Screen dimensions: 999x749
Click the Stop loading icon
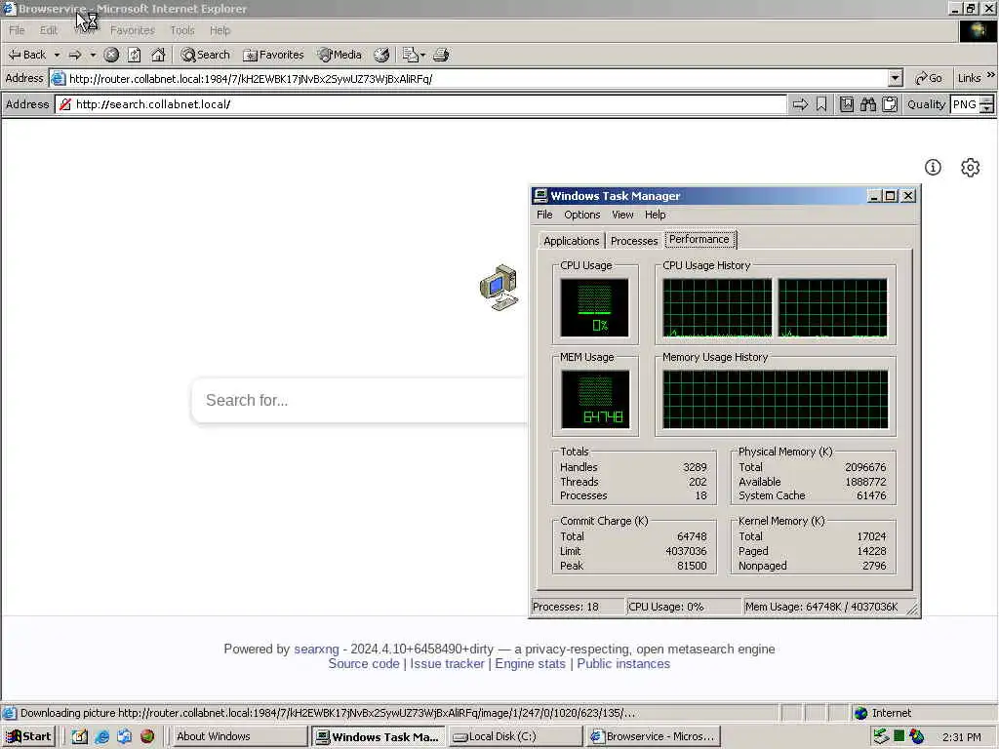point(111,55)
